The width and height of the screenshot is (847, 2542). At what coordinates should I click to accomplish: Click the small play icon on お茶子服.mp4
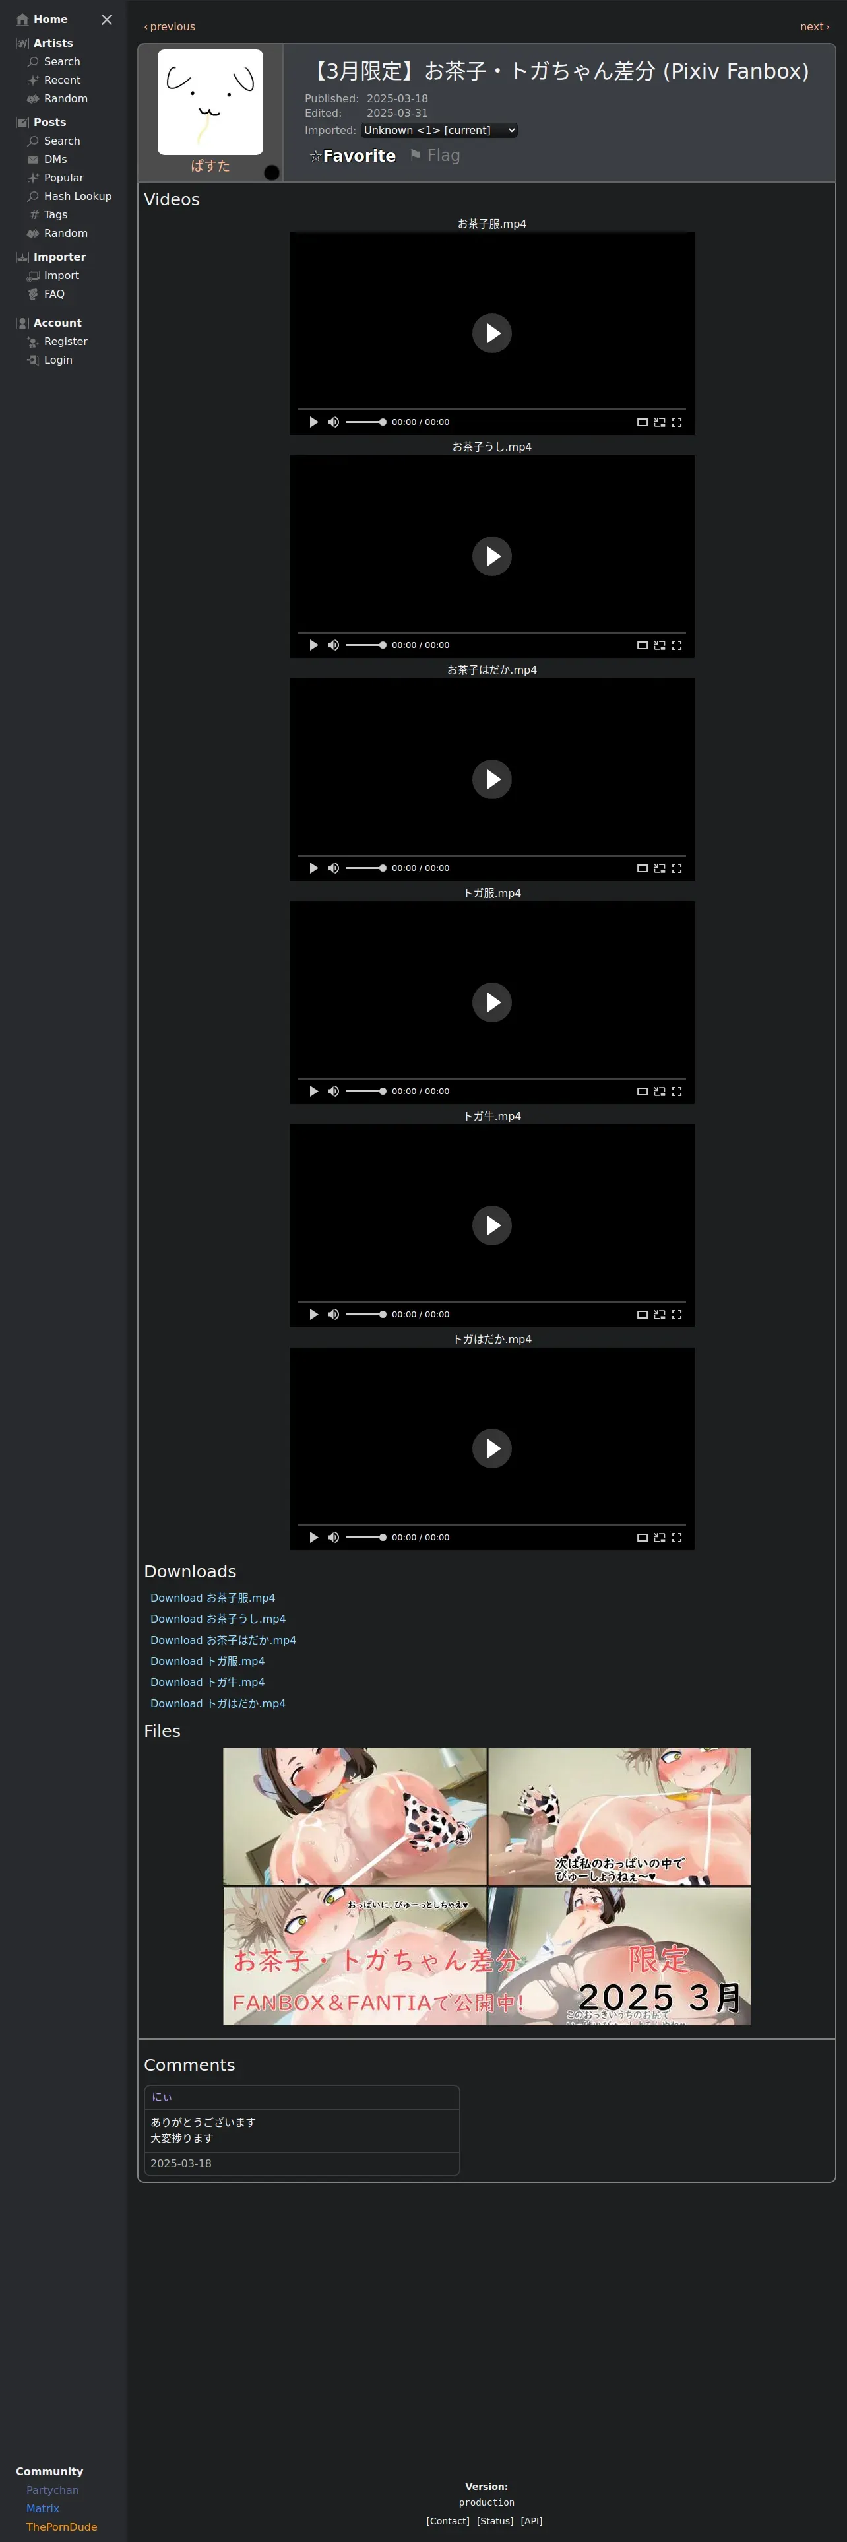click(313, 422)
